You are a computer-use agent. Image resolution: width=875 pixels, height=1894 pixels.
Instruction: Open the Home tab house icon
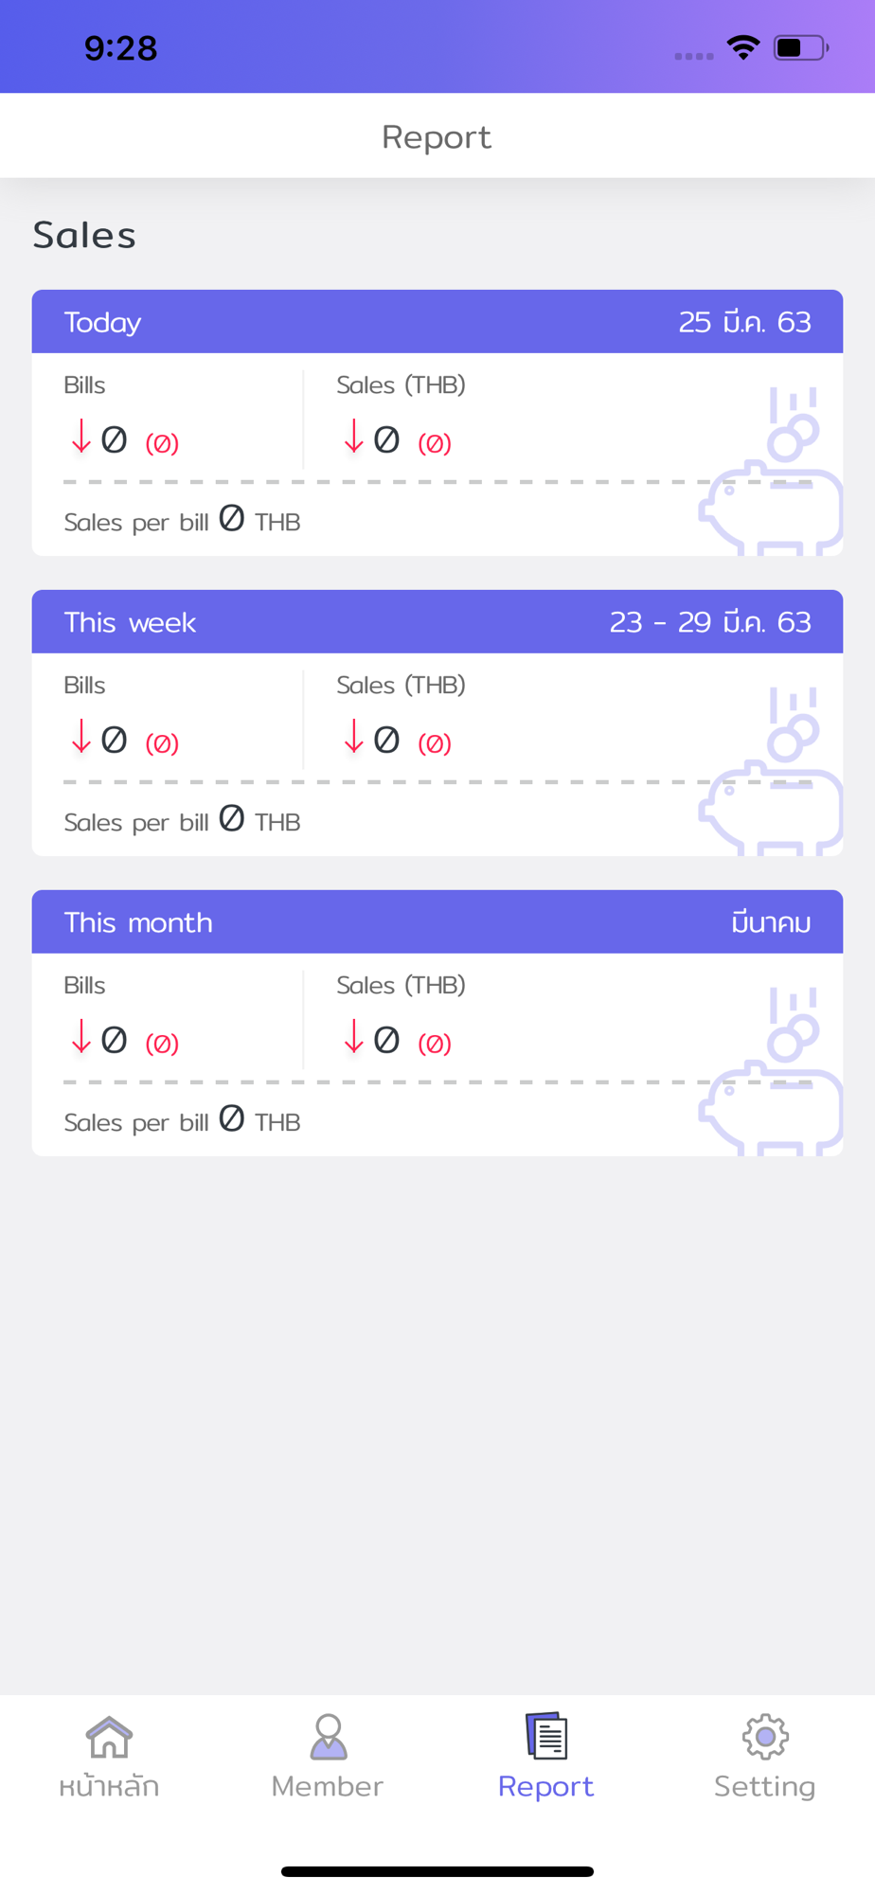click(109, 1736)
